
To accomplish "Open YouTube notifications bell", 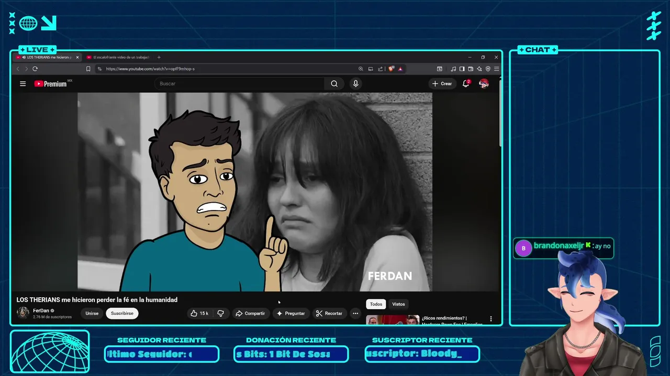I will click(x=465, y=84).
